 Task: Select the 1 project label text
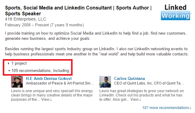coord(19,63)
